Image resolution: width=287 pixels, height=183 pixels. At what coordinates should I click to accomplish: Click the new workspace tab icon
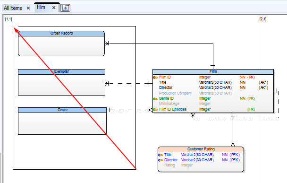[x=65, y=8]
